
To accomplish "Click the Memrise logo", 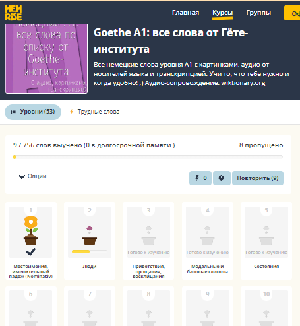I will (x=13, y=13).
